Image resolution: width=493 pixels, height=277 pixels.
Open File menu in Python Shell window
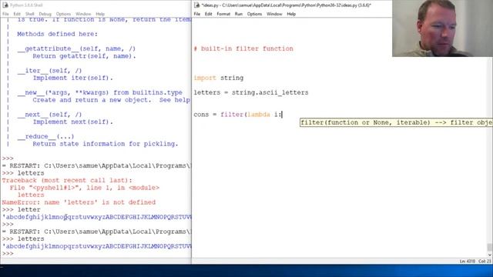[5, 14]
